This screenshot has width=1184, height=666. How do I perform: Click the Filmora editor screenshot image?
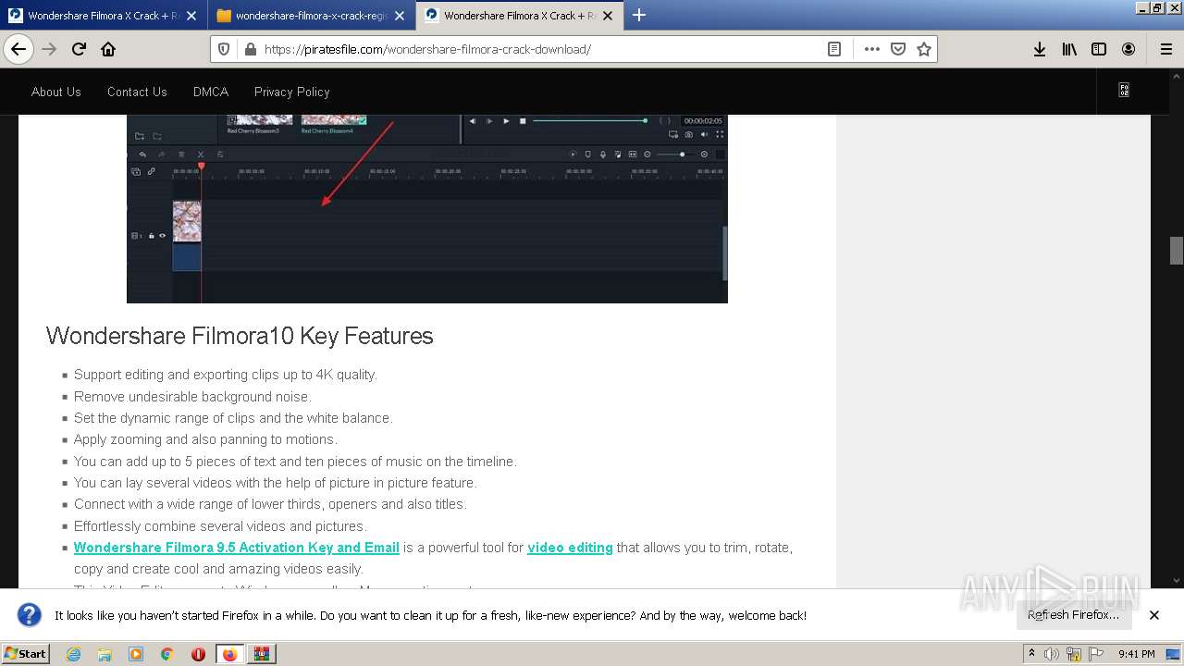[x=427, y=209]
